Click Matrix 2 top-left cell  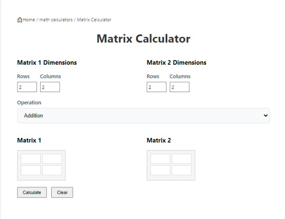click(160, 158)
